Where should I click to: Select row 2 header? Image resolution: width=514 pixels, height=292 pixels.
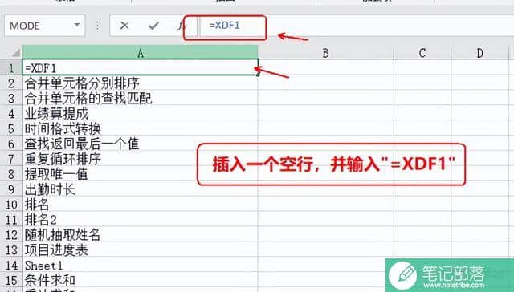[11, 83]
